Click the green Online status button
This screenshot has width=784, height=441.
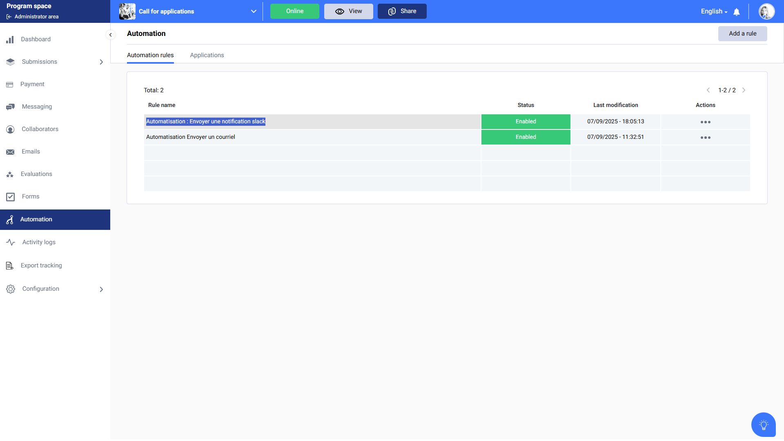click(x=294, y=11)
